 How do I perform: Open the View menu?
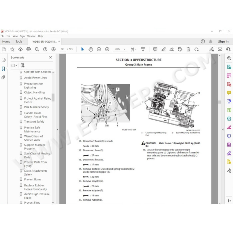[x=15, y=36]
